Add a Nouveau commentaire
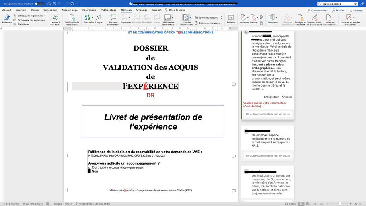Viewport: 366px width, 206px height. [x=113, y=20]
